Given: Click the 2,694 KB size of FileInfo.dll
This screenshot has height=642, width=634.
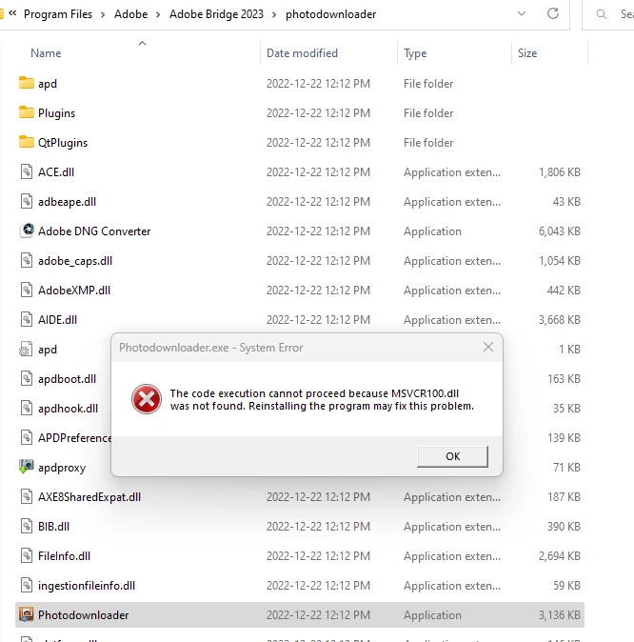Looking at the screenshot, I should [x=559, y=556].
